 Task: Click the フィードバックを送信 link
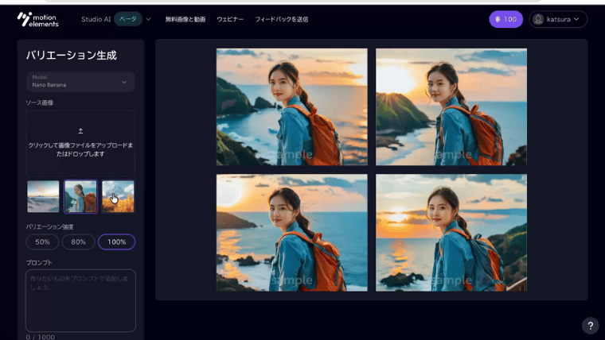[281, 19]
